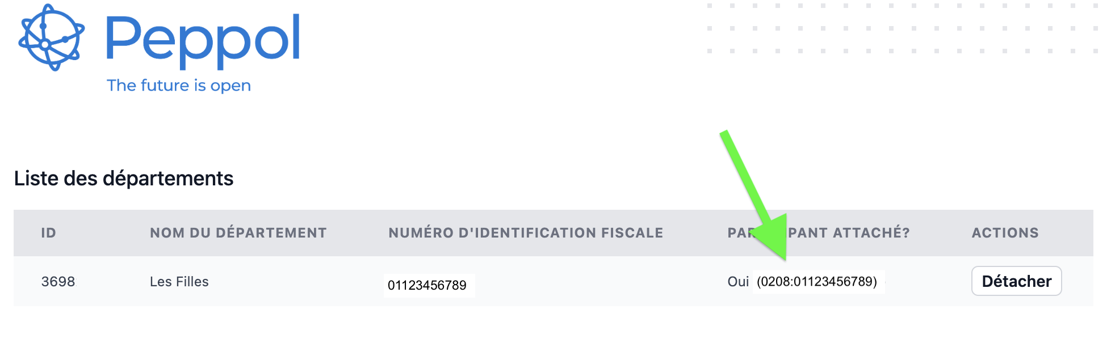The height and width of the screenshot is (339, 1111).
Task: Click the blank area in the departments table row
Action: pyautogui.click(x=596, y=282)
